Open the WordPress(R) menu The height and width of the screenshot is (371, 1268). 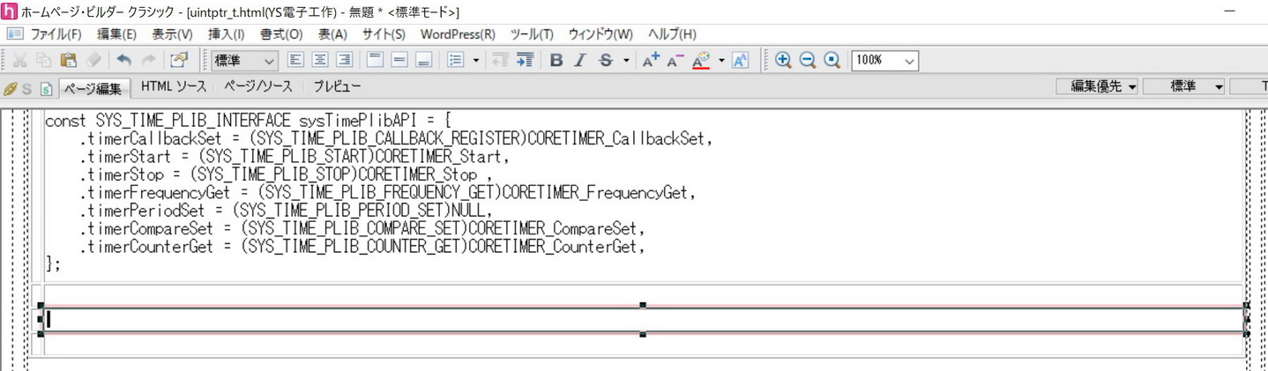pos(457,34)
